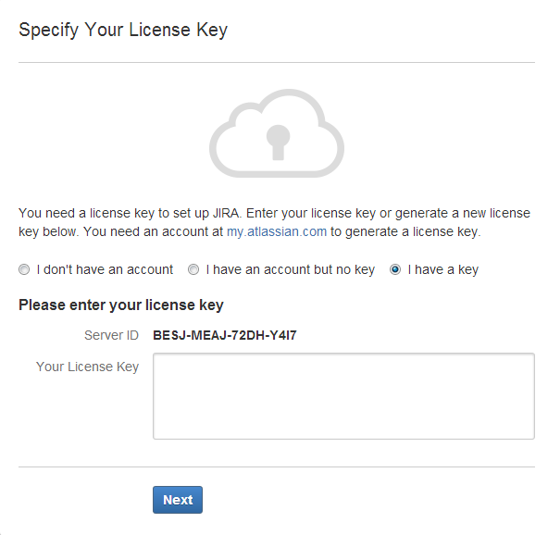Click the Server ID value BESJ-MEAJ-72DH-Y4I7
This screenshot has width=548, height=535.
click(225, 335)
